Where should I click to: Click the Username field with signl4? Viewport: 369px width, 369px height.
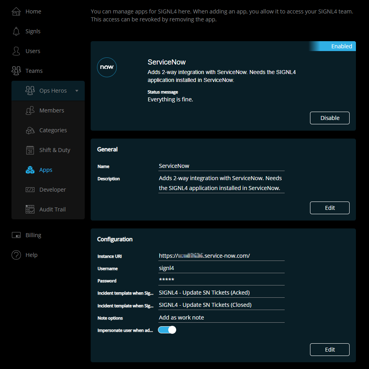pos(221,268)
